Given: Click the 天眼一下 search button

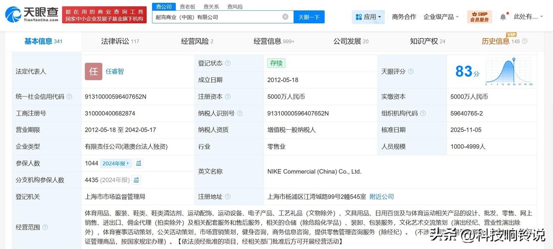Looking at the screenshot, I should tap(308, 16).
